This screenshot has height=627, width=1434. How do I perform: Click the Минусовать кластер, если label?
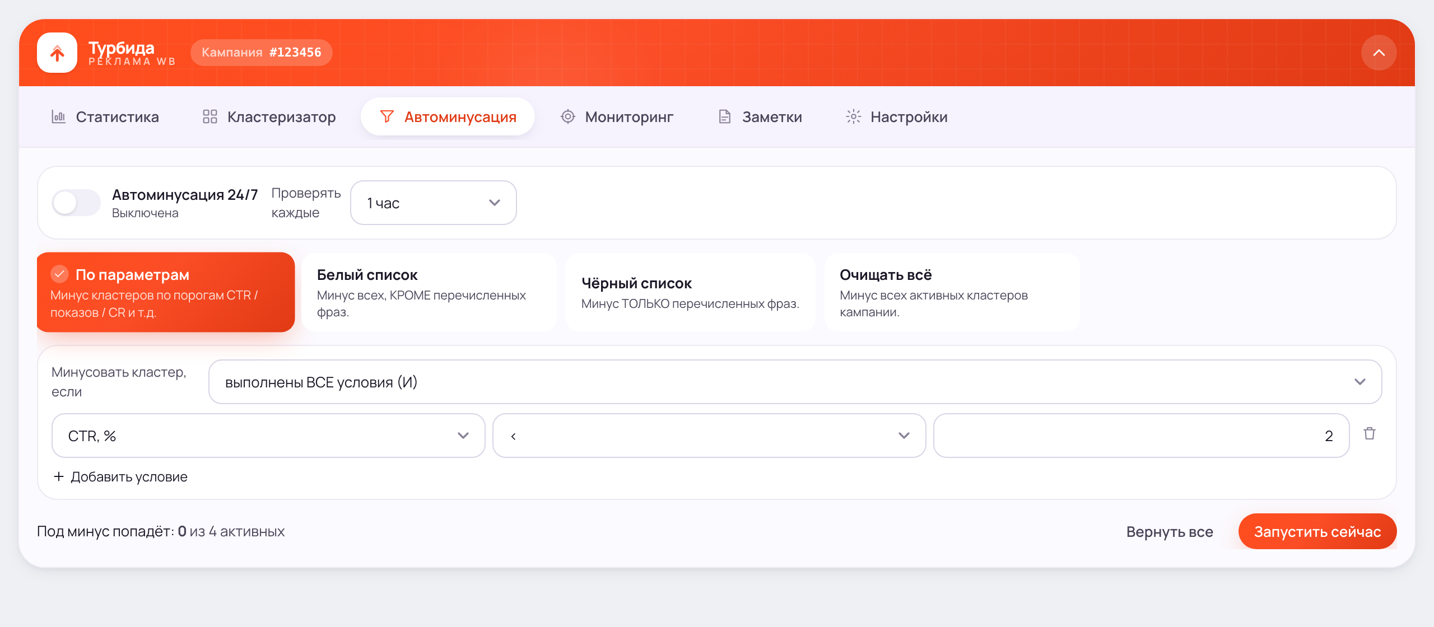[119, 382]
